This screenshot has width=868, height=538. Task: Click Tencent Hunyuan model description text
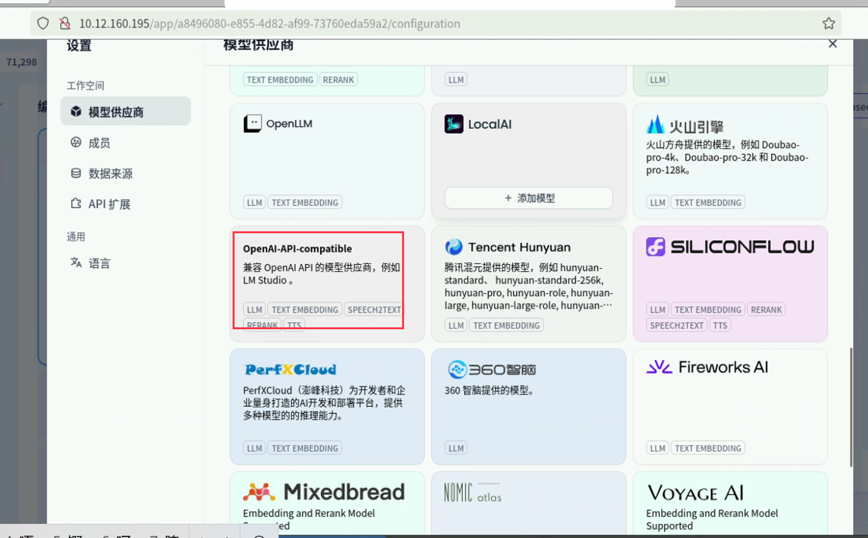(528, 286)
